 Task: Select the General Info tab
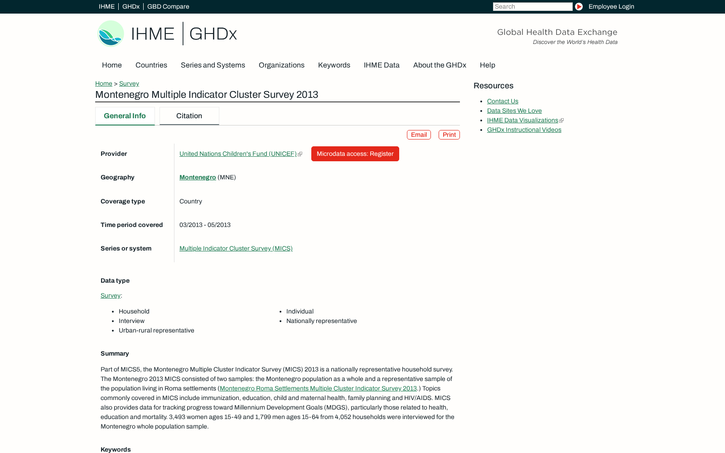pos(125,116)
